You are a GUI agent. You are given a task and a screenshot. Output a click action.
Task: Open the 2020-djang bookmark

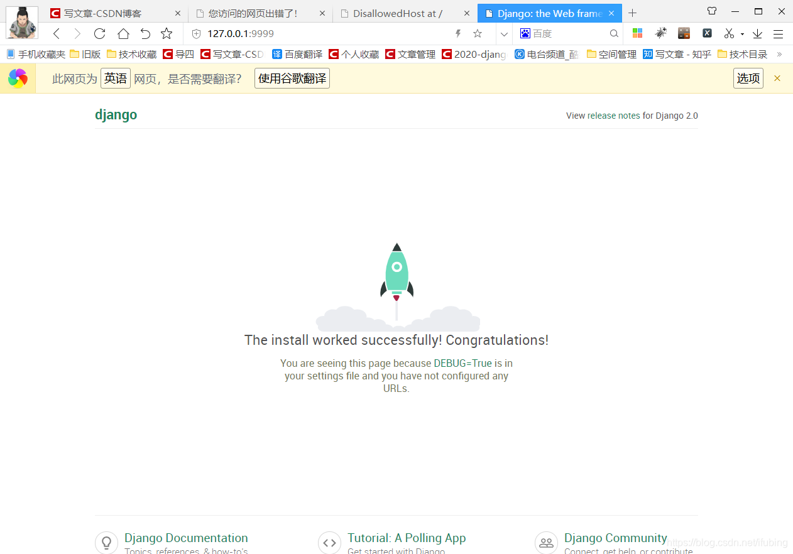pyautogui.click(x=474, y=55)
